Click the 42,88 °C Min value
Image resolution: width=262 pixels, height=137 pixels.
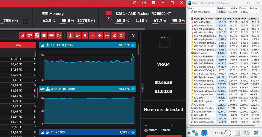pyautogui.click(x=16, y=59)
